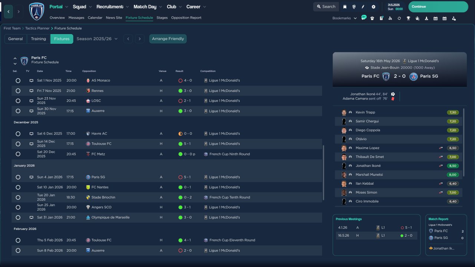475x267 pixels.
Task: Select the Havre AC fixture radio button
Action: pos(18,134)
